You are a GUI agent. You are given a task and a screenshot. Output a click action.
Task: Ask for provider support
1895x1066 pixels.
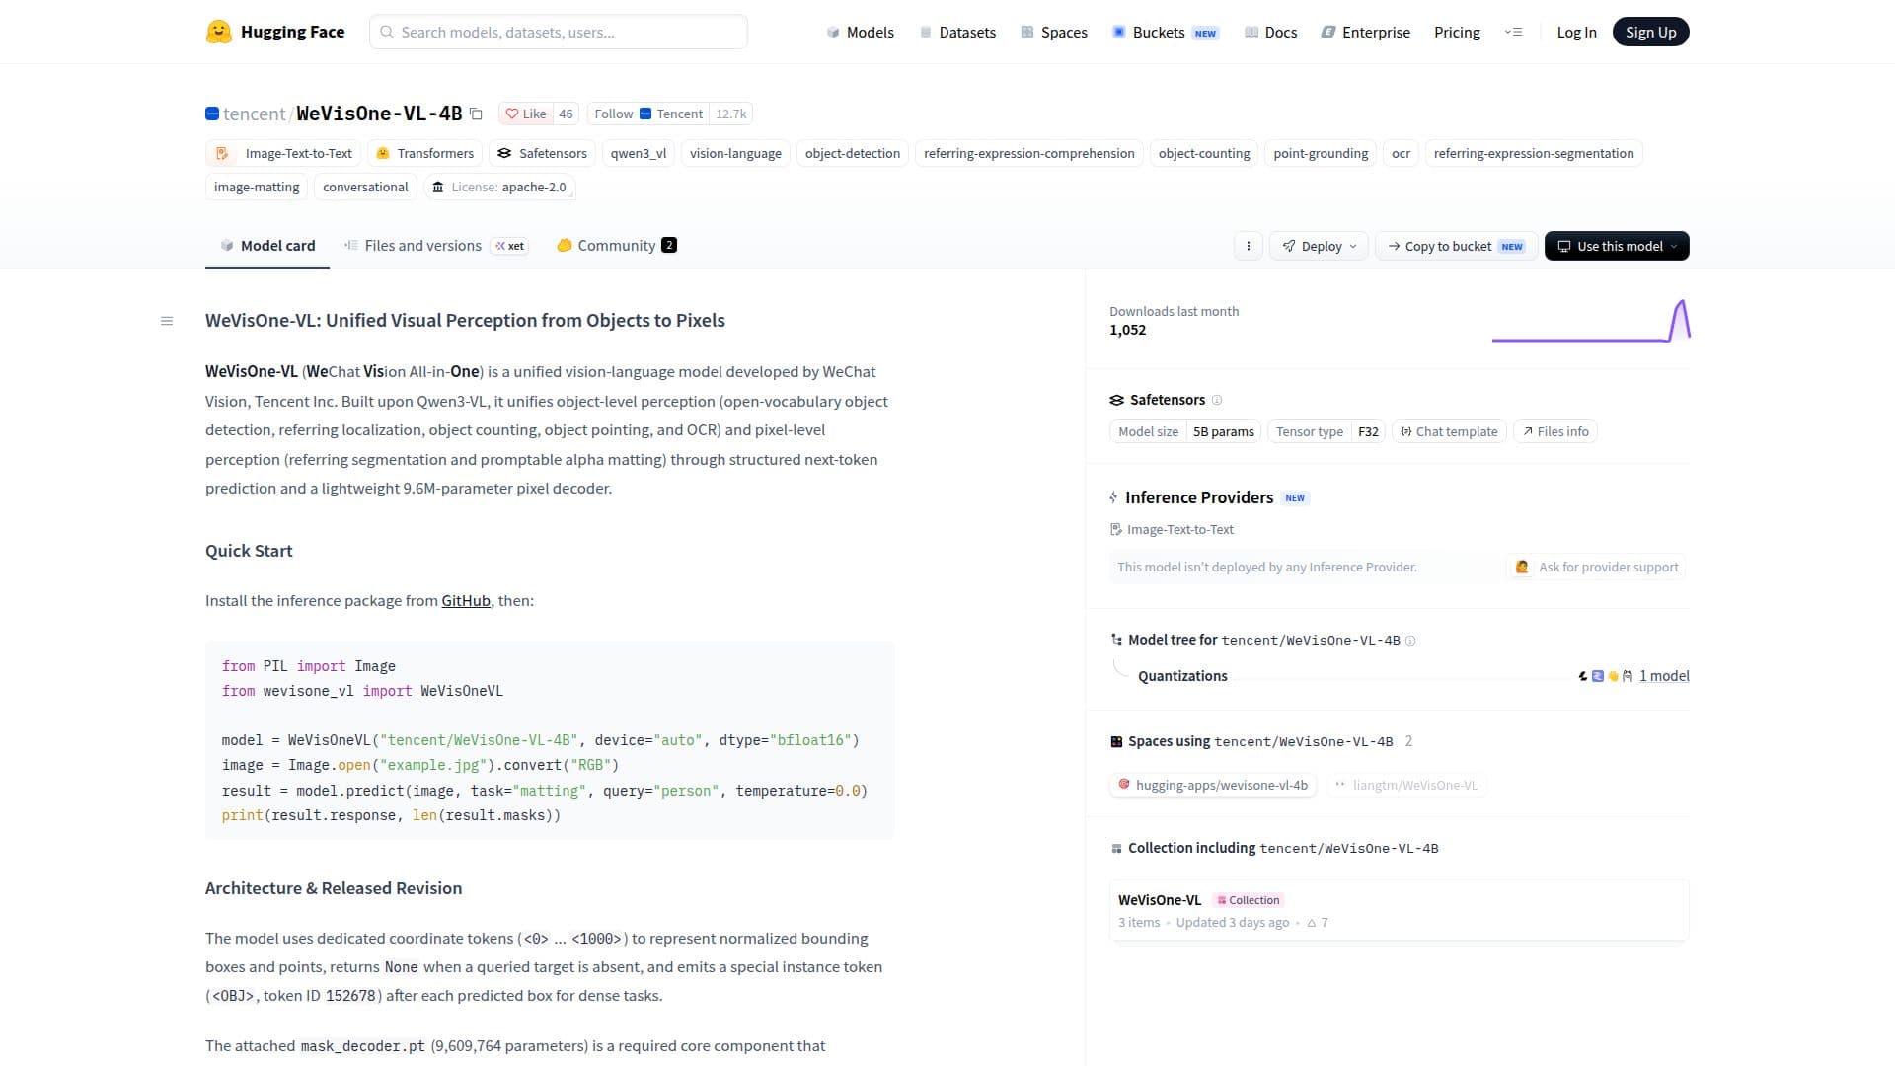(1597, 567)
